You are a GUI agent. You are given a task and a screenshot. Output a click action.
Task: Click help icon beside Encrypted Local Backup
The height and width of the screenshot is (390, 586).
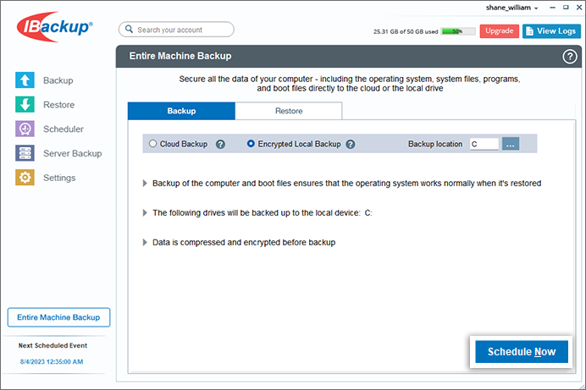point(351,144)
